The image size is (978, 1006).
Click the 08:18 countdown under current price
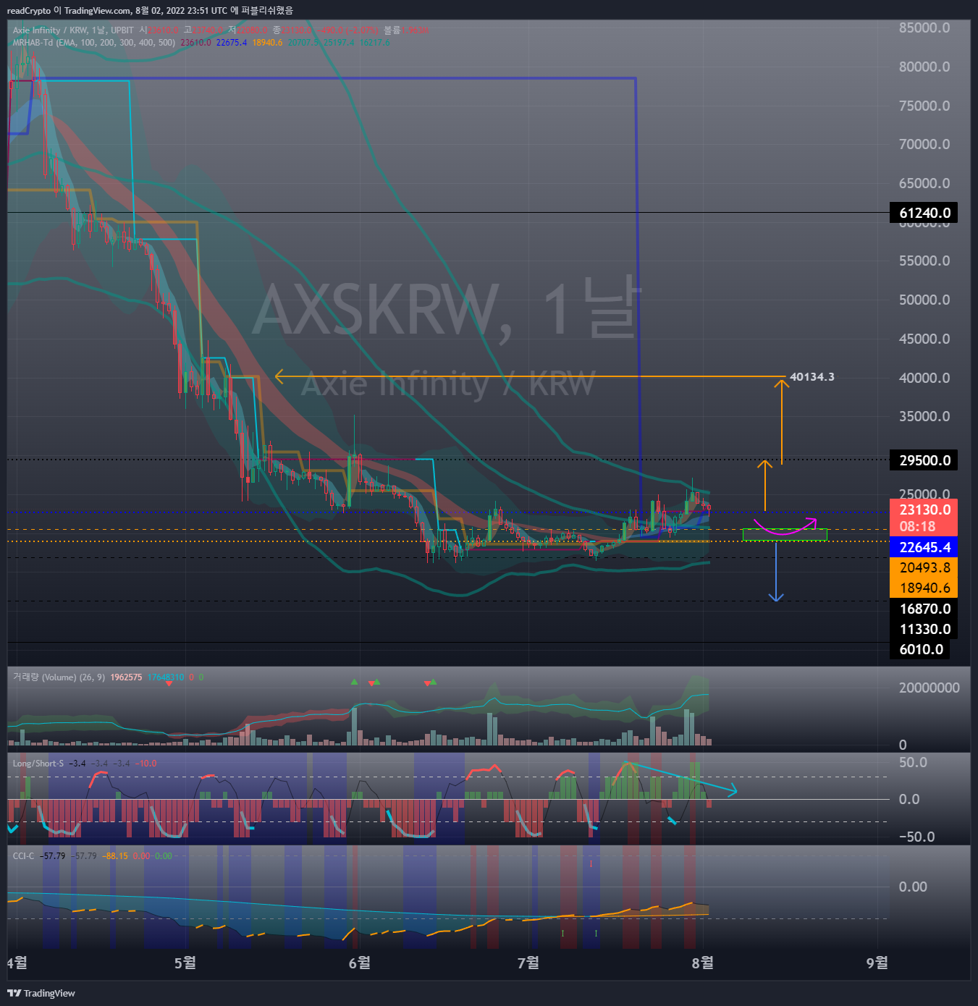[917, 527]
